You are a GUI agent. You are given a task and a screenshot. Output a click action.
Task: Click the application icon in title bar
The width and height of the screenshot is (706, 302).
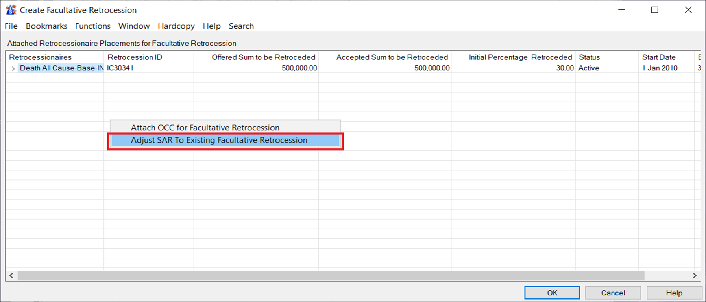click(x=11, y=10)
